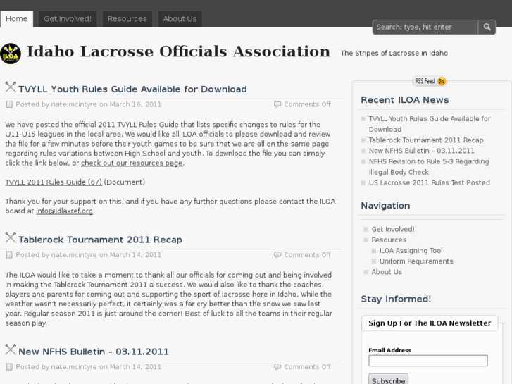512x384 pixels.
Task: Click Comments Off on NFHS Bulletin post
Action: [307, 367]
